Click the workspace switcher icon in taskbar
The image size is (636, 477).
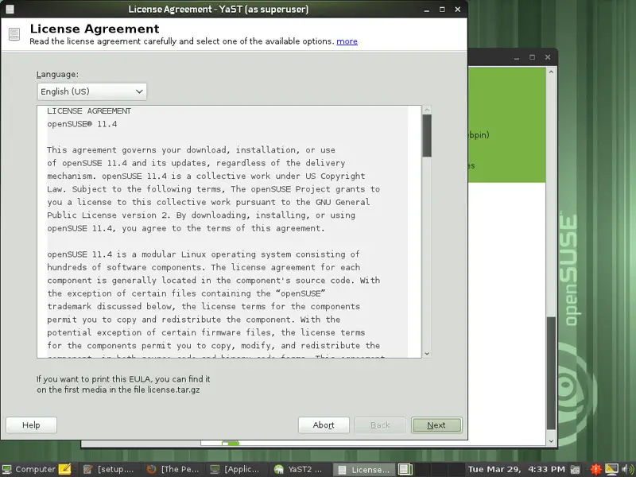(x=405, y=469)
